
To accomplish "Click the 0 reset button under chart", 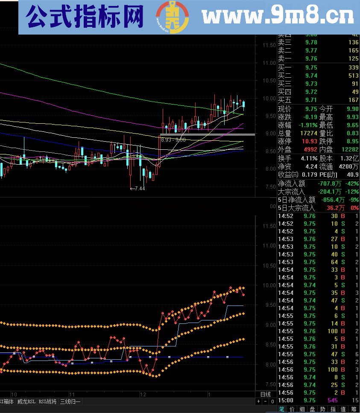I will [272, 401].
